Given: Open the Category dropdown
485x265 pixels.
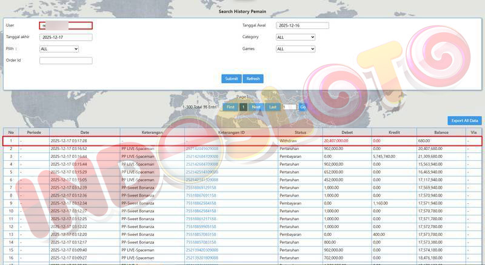Looking at the screenshot, I should click(295, 37).
